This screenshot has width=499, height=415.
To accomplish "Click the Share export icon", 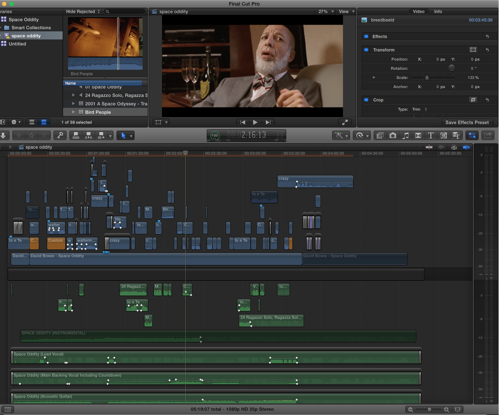I will coord(488,135).
